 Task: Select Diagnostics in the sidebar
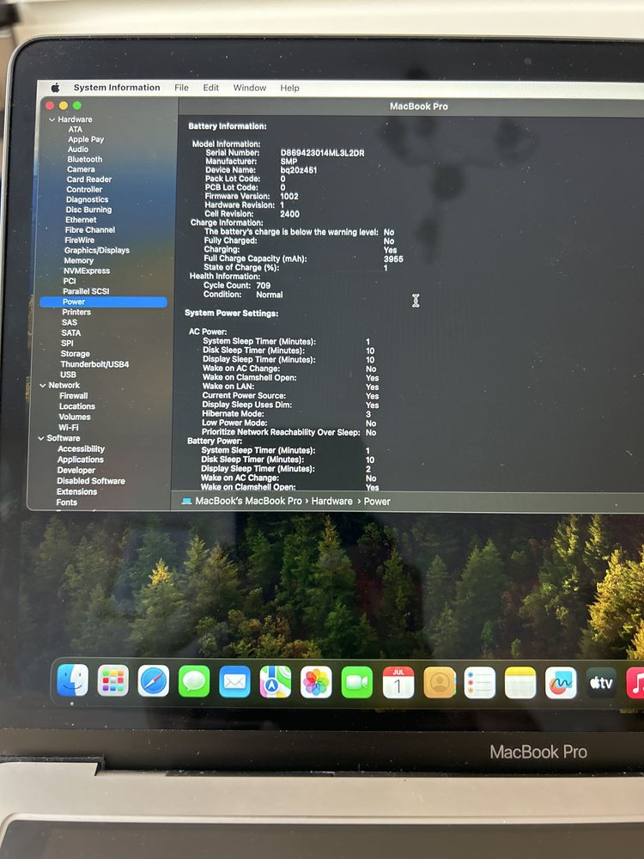pyautogui.click(x=87, y=199)
